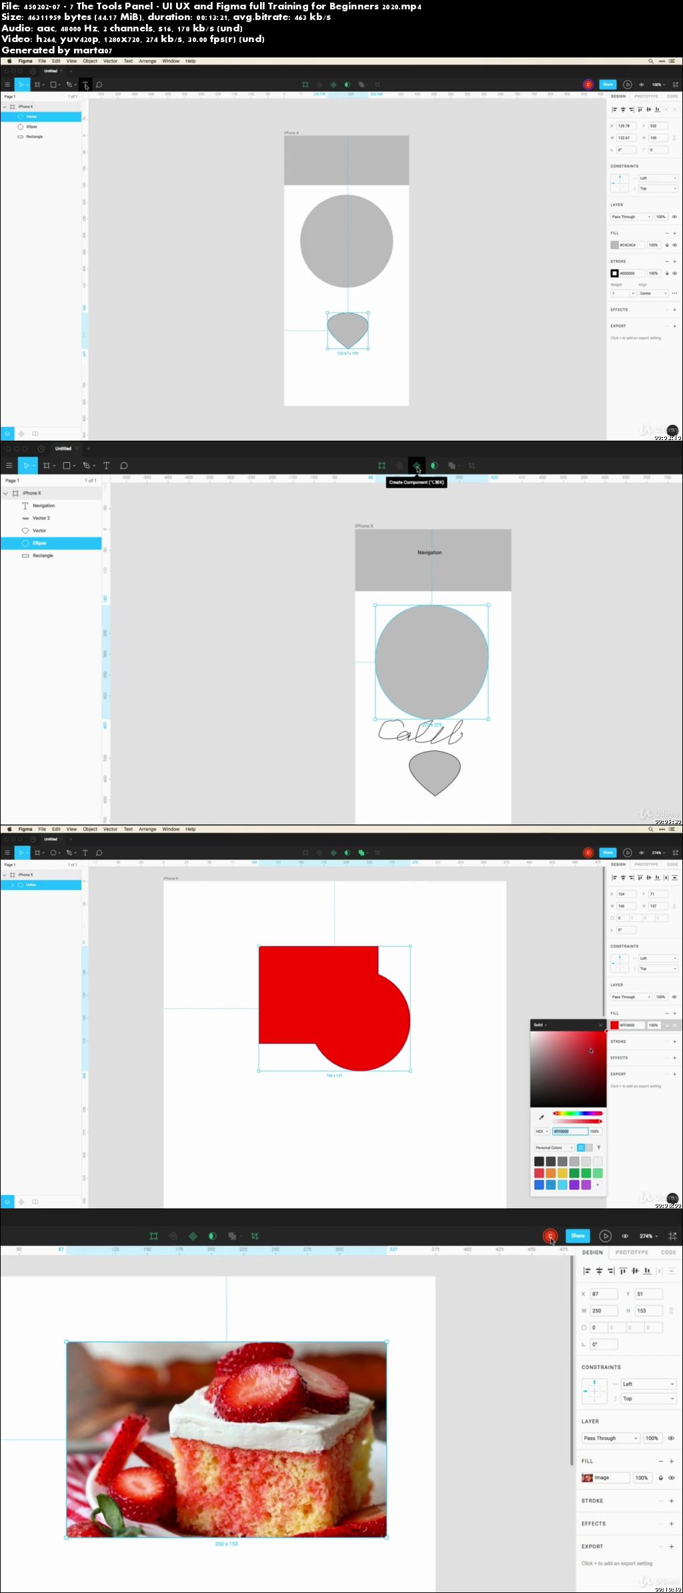The height and width of the screenshot is (1593, 683).
Task: Add an effect with plus in bottom frame
Action: click(671, 1524)
